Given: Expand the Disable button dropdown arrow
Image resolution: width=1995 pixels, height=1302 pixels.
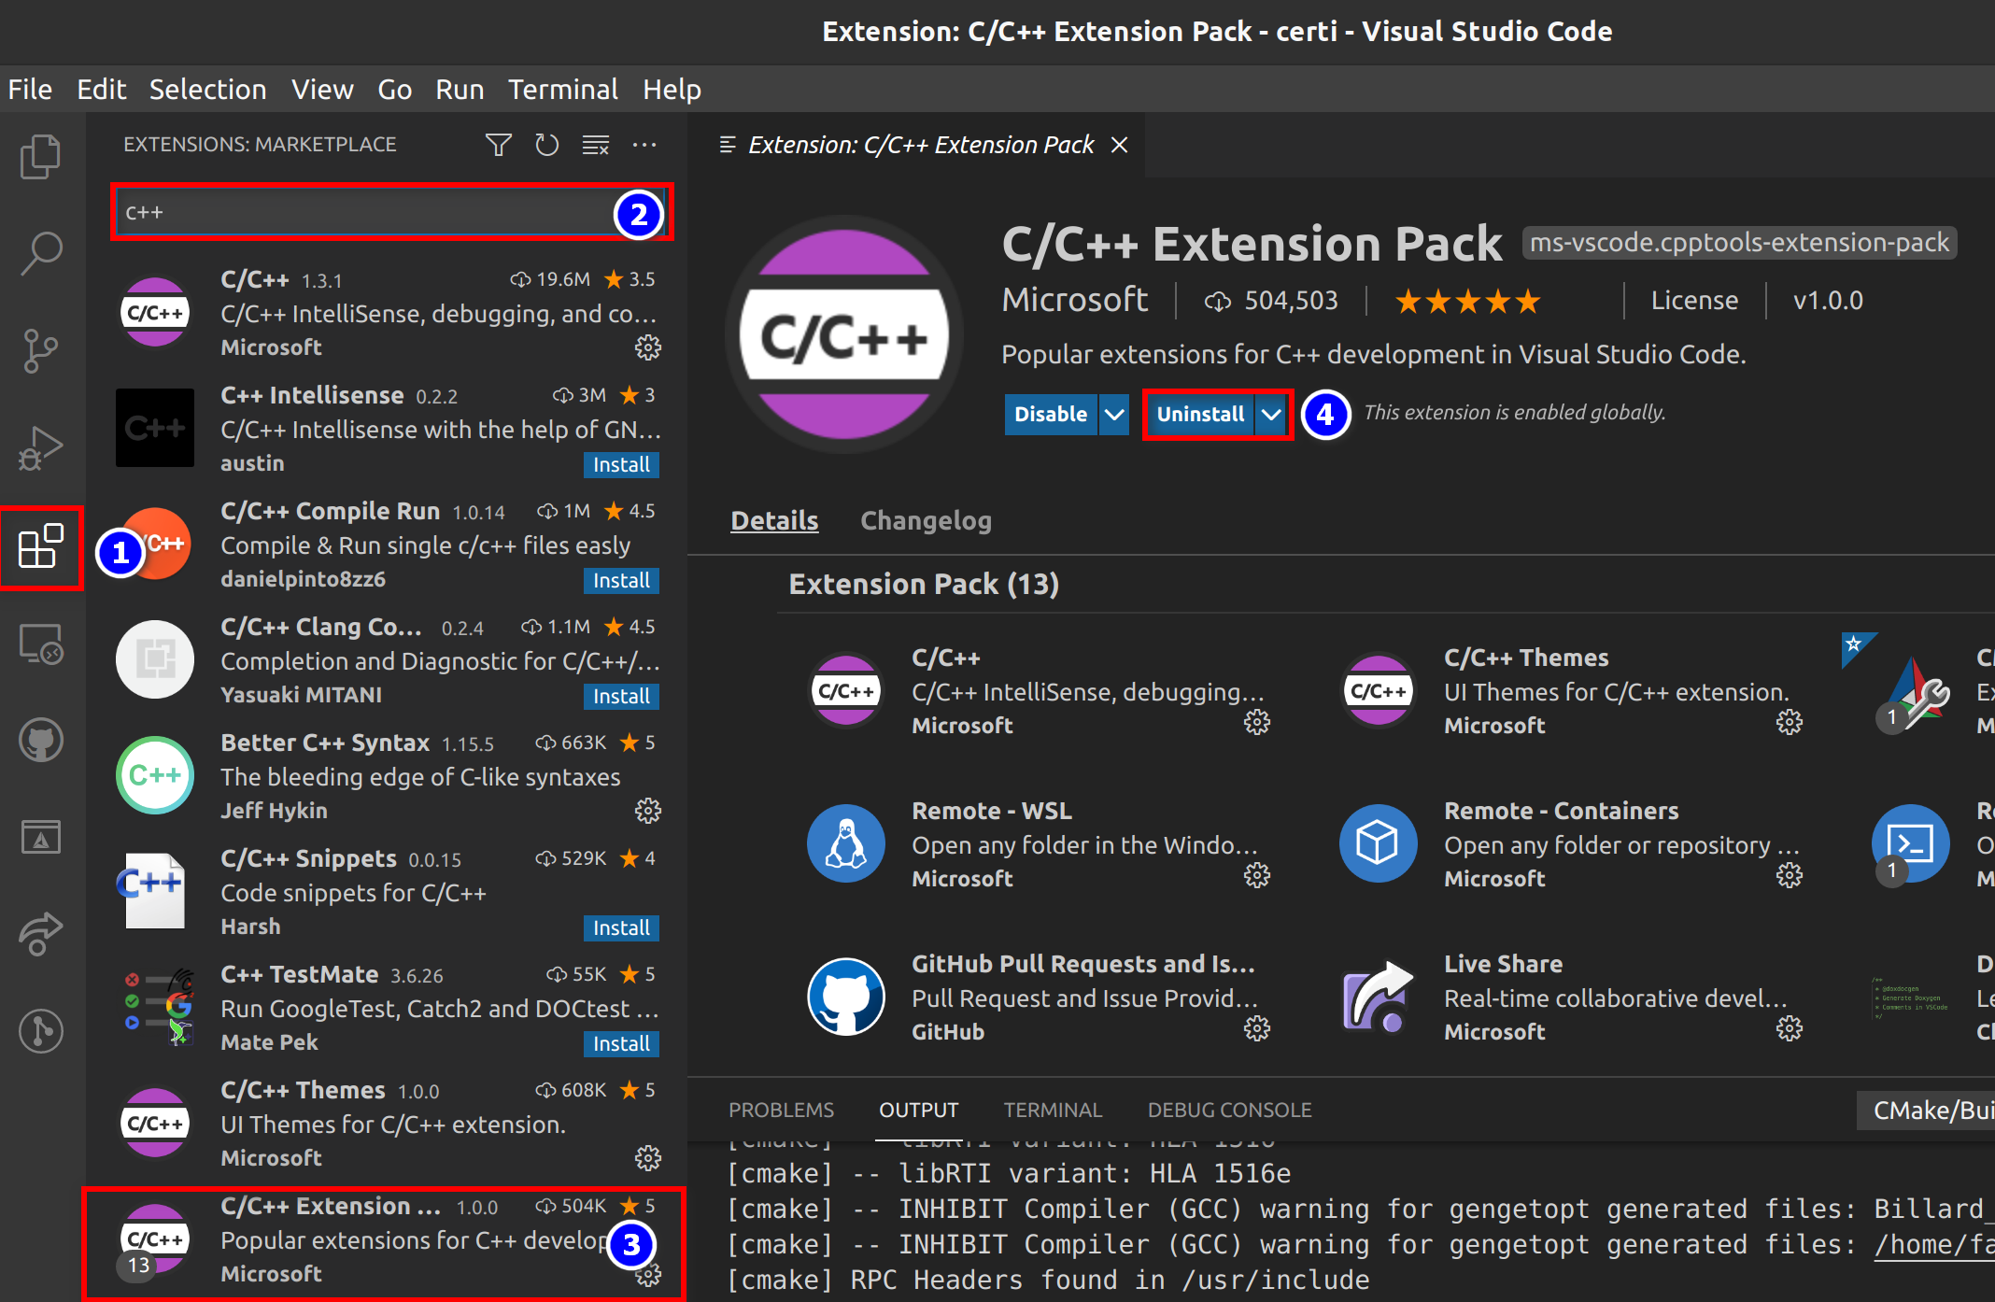Looking at the screenshot, I should [x=1114, y=415].
